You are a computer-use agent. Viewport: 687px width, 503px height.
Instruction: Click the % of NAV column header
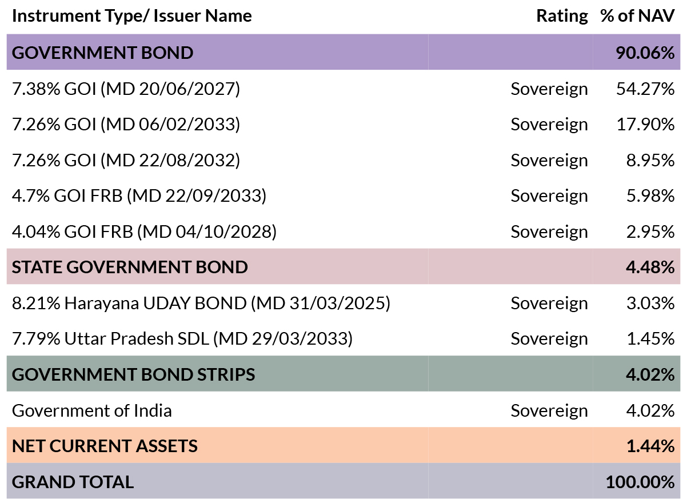click(x=637, y=16)
